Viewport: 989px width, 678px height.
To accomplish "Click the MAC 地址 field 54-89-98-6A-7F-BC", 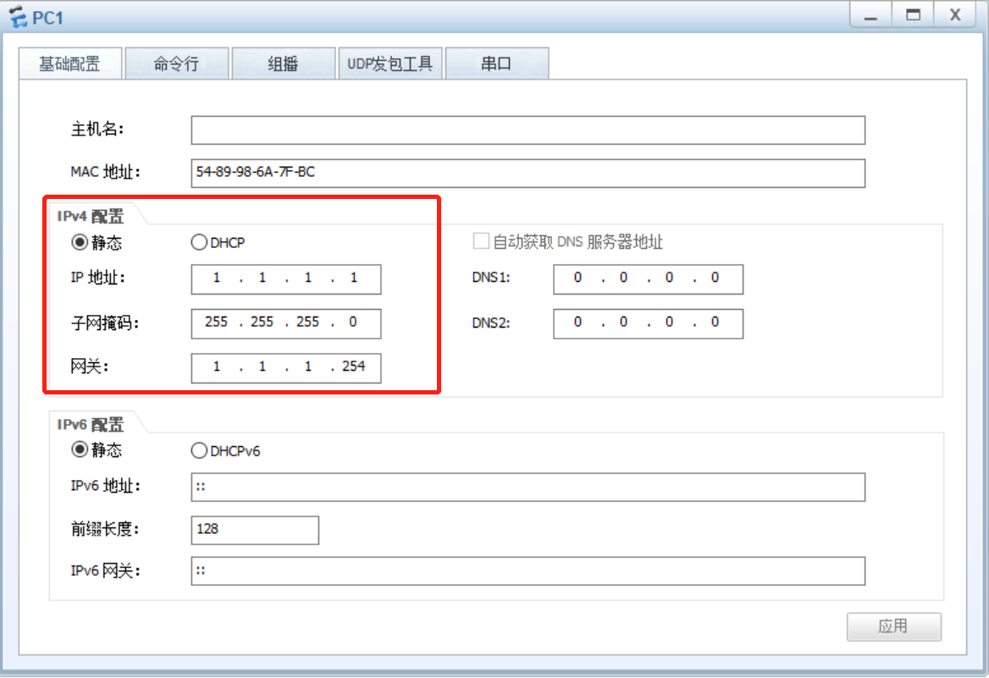I will pos(528,173).
